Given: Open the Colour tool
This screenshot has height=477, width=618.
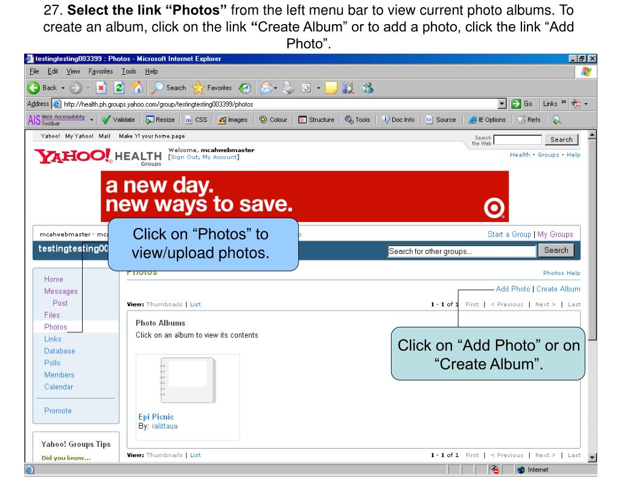Looking at the screenshot, I should tap(273, 120).
